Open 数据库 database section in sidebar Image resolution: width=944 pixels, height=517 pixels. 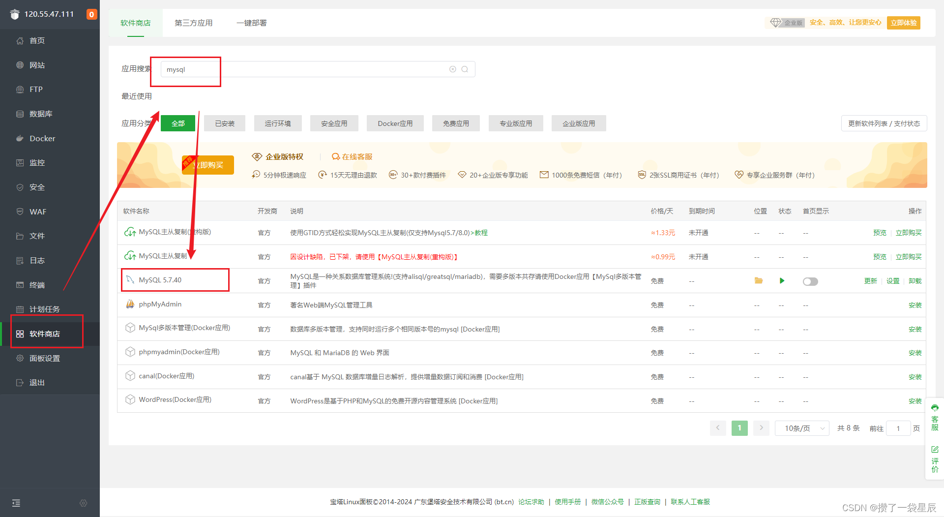tap(41, 114)
